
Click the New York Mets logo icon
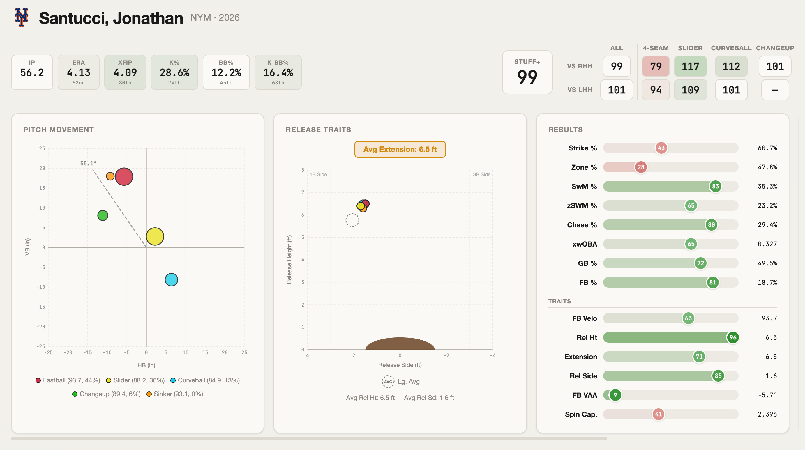point(22,17)
